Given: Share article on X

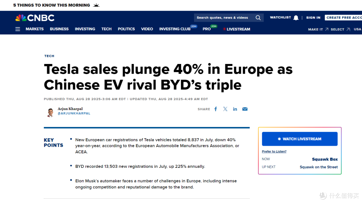Looking at the screenshot, I should (x=225, y=109).
